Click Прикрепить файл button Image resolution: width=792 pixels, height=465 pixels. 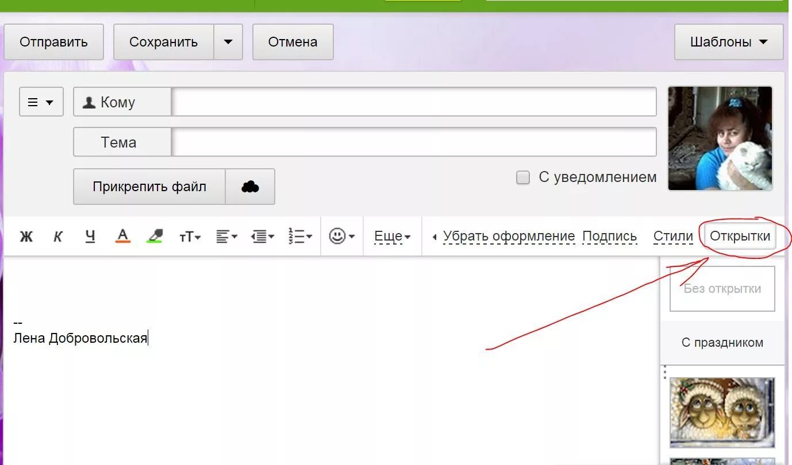click(149, 187)
